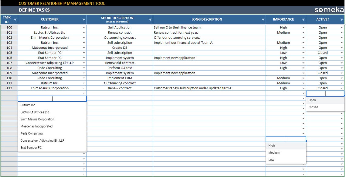The image size is (346, 177).
Task: Click the filter icon on CUSTOMER column
Action: click(x=84, y=19)
